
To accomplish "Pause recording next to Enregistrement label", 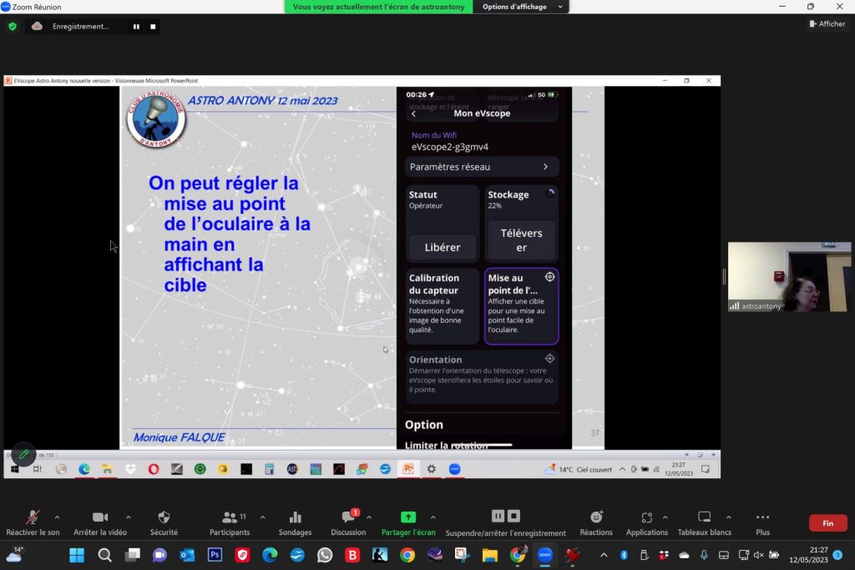I will pyautogui.click(x=136, y=26).
